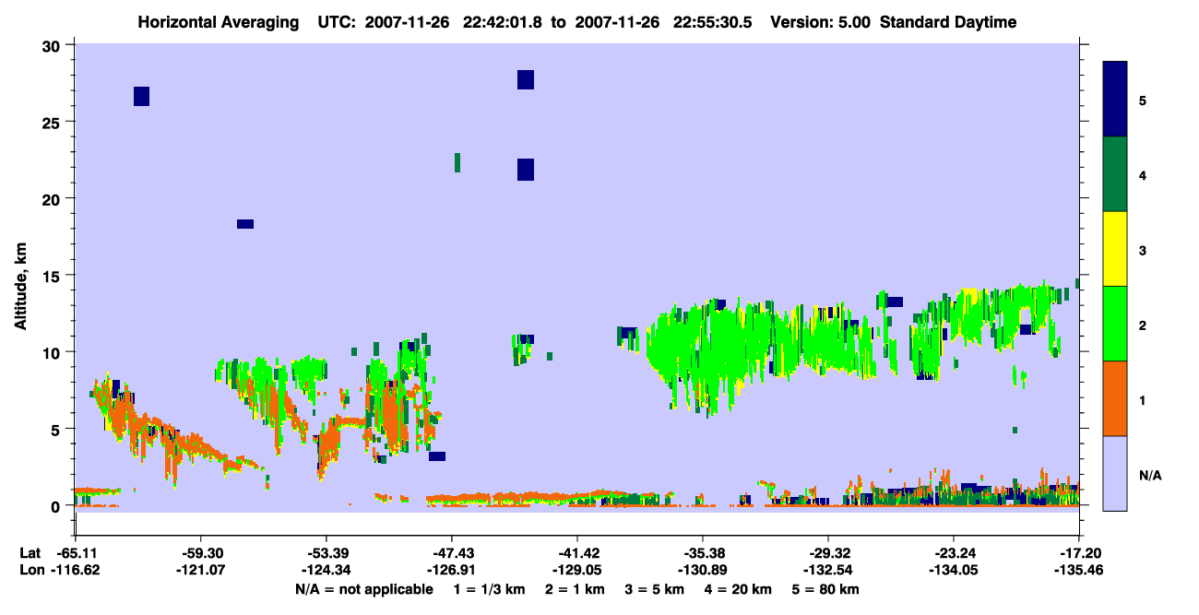Click longitude value -130.89
1199x615 pixels.
(703, 571)
